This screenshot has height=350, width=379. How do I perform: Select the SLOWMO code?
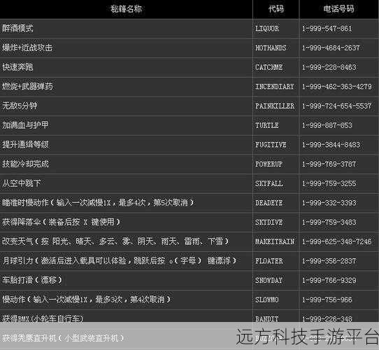point(267,300)
